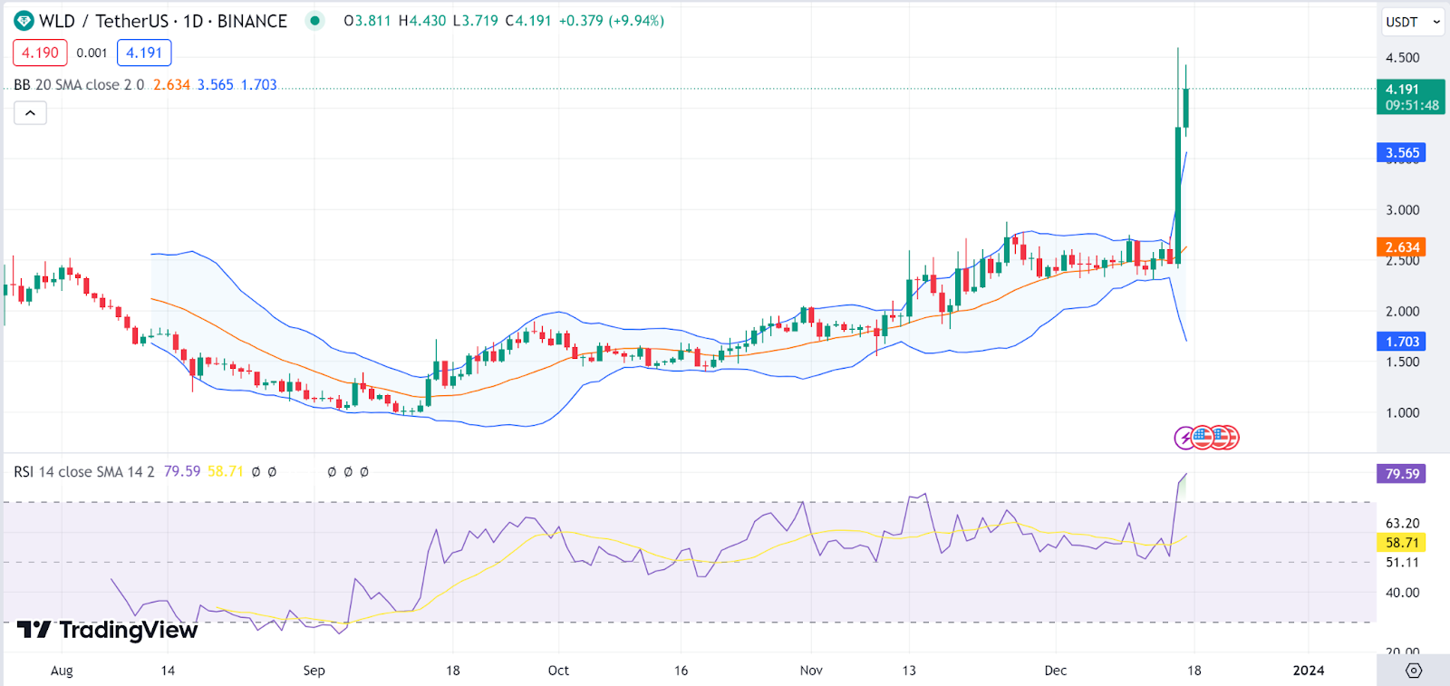Select the RSI 14 close indicator legend
Image resolution: width=1450 pixels, height=686 pixels.
(x=83, y=471)
